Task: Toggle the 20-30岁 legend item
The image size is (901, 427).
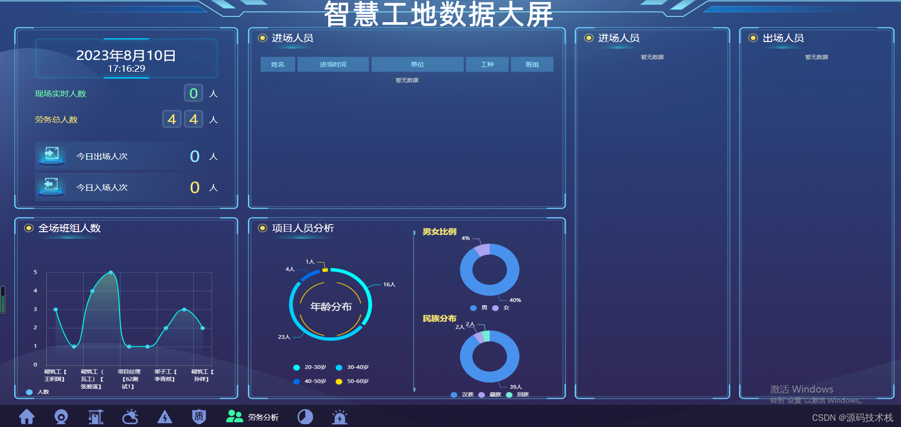Action: (x=310, y=367)
